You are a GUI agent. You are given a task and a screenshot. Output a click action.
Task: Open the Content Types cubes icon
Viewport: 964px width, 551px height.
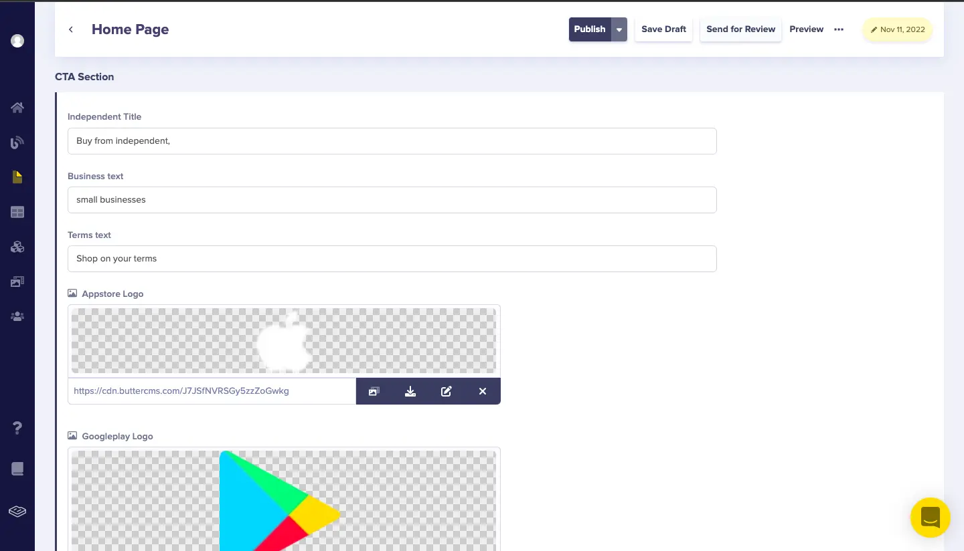(x=17, y=247)
